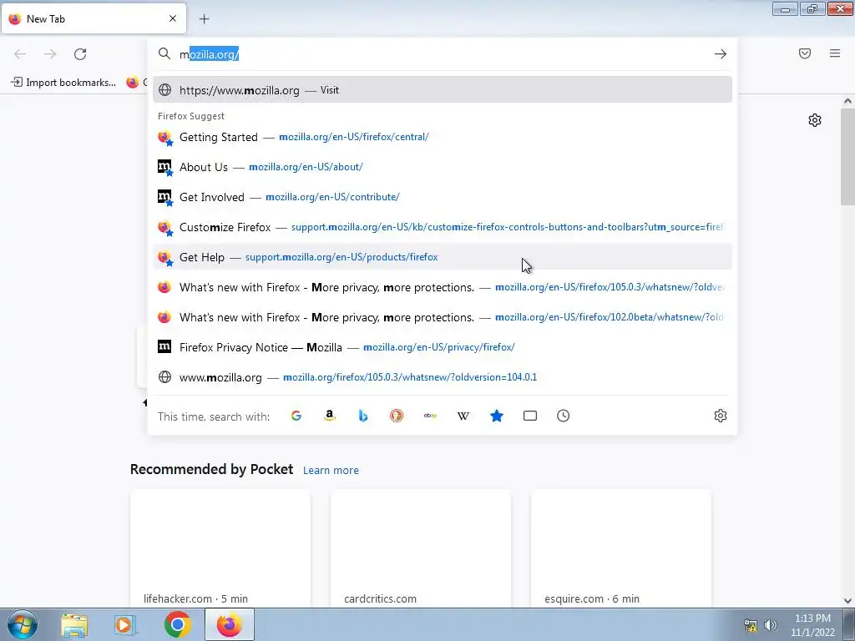Screen dimensions: 855x641
Task: Search open tabs using the tab icon
Action: 530,416
